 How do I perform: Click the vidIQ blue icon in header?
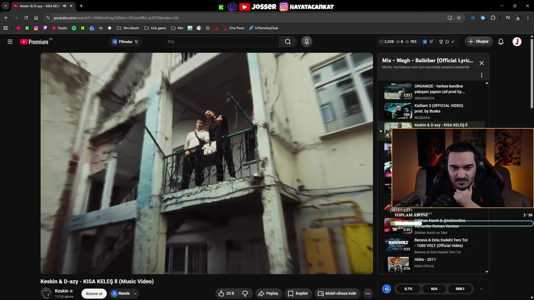coord(425,42)
